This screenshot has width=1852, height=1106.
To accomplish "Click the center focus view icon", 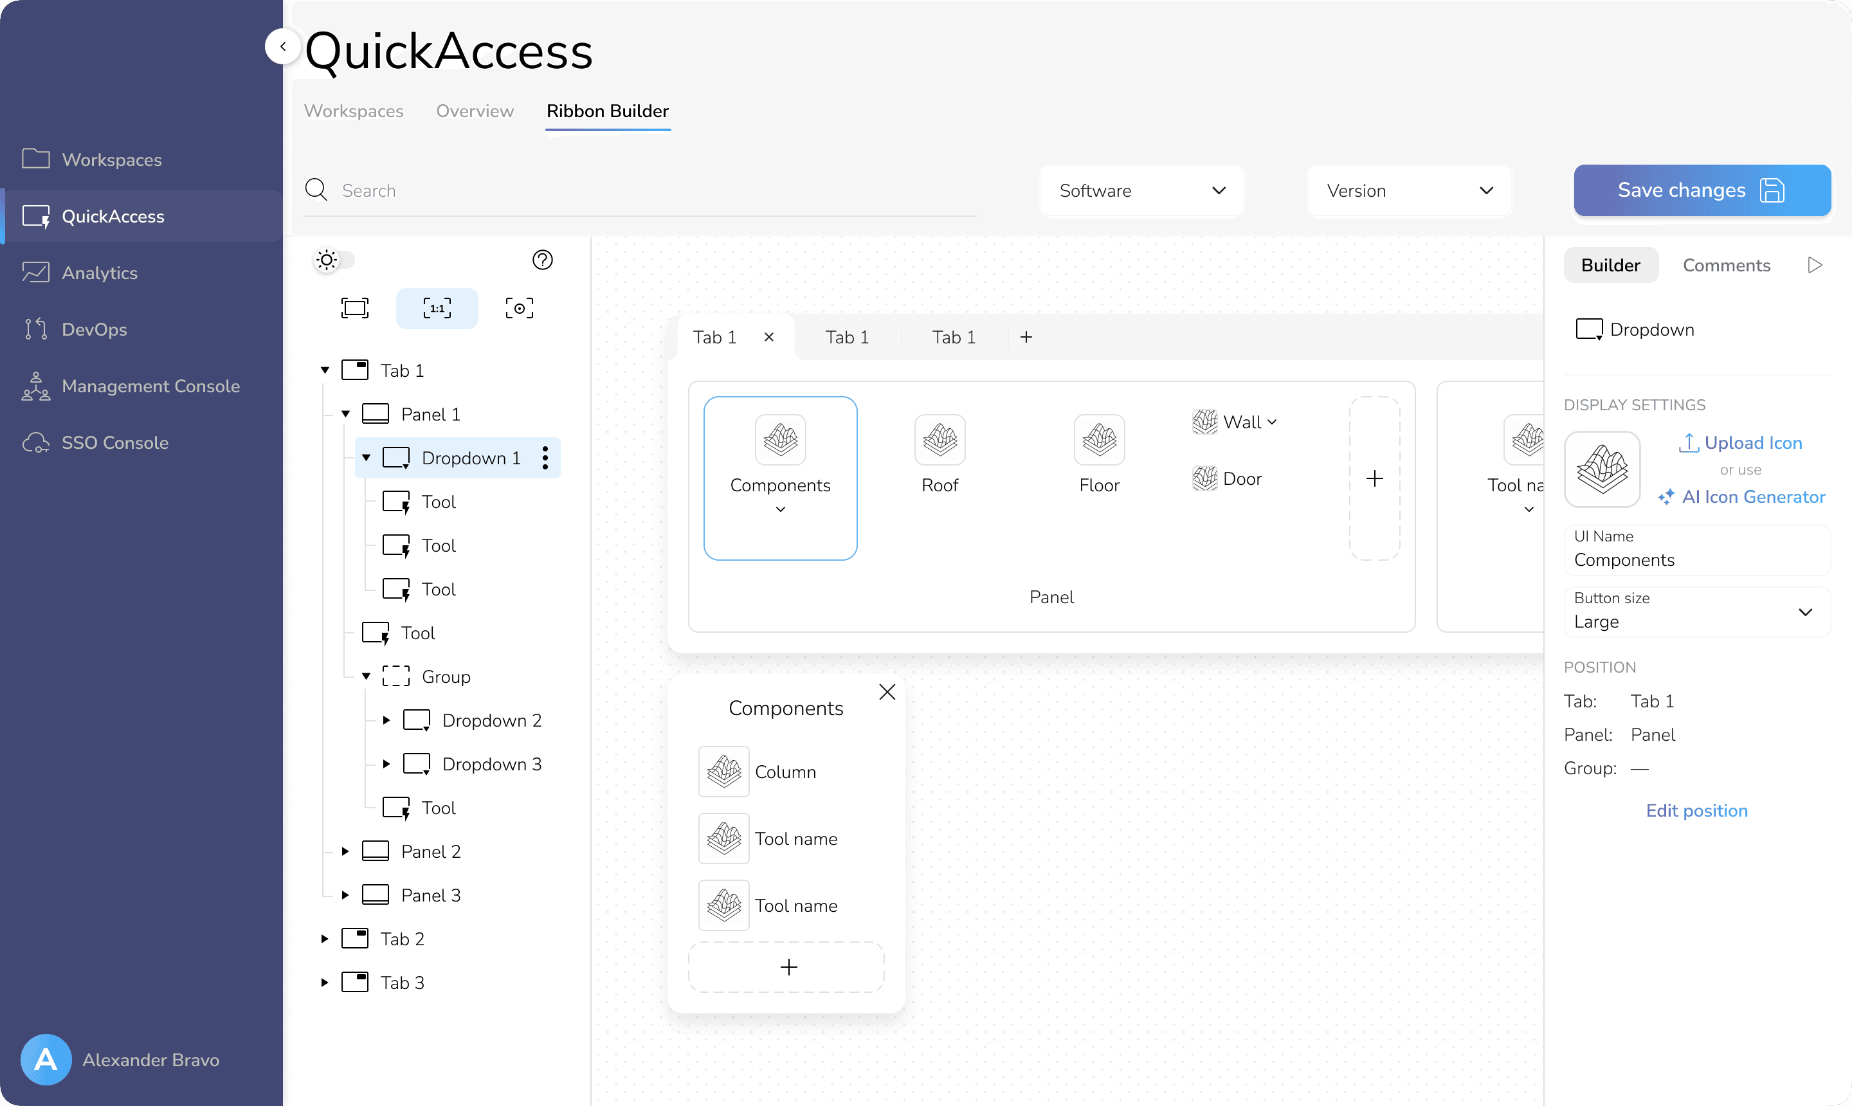I will (520, 308).
